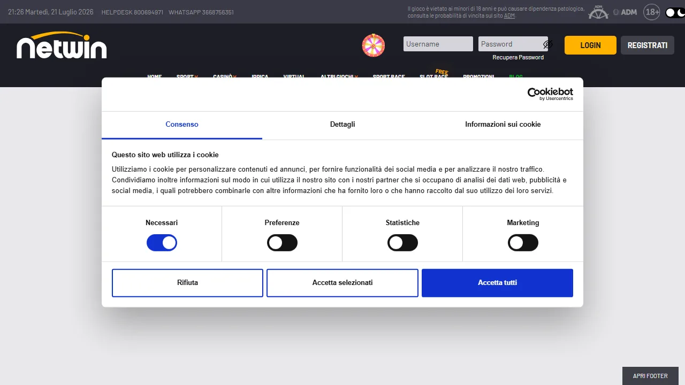Show password with the crossed-eye icon
685x385 pixels.
coord(547,44)
